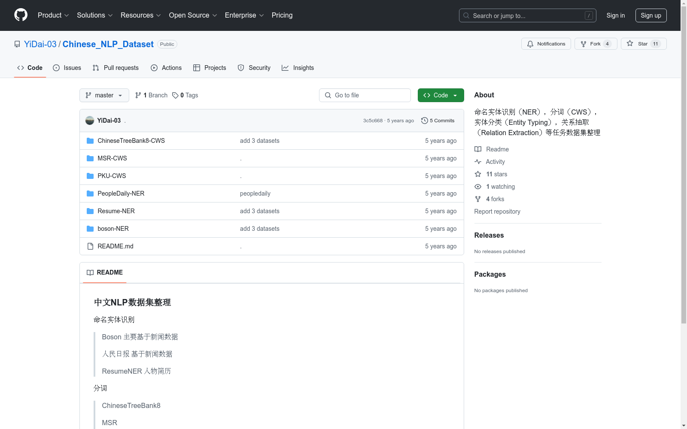
Task: Open the master branch selector
Action: (x=104, y=95)
